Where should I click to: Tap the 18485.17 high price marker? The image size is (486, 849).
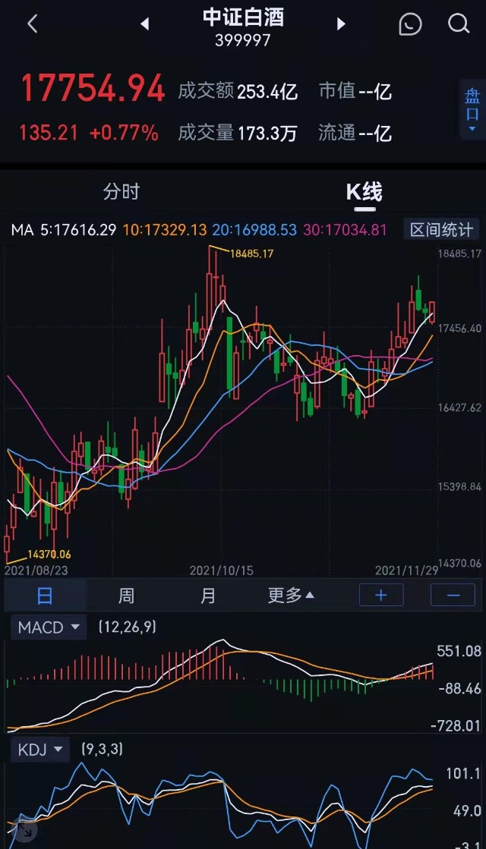pyautogui.click(x=251, y=253)
